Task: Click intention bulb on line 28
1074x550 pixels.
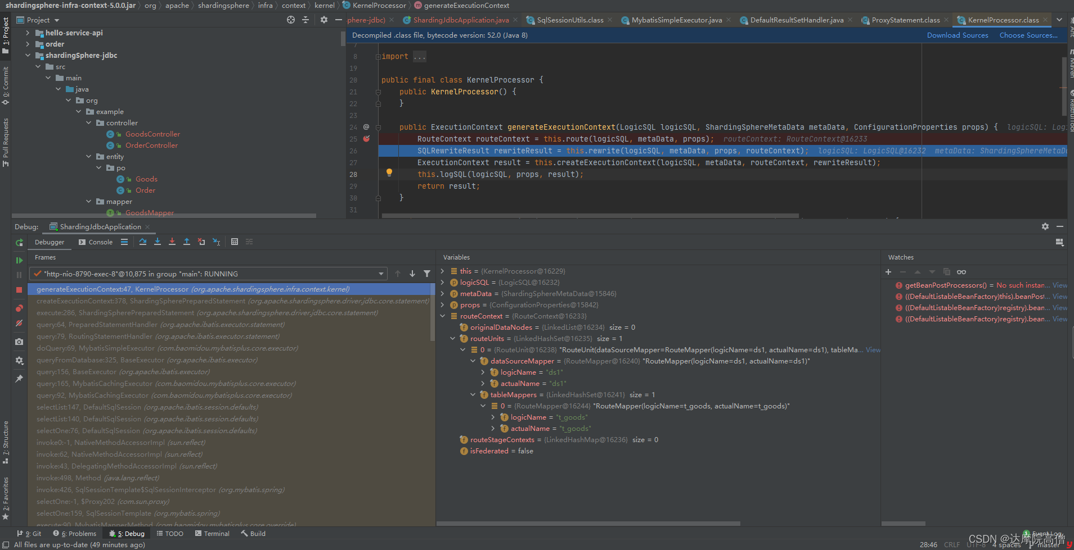Action: coord(389,173)
